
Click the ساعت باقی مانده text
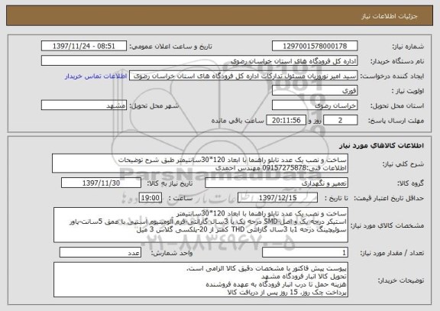coord(238,121)
